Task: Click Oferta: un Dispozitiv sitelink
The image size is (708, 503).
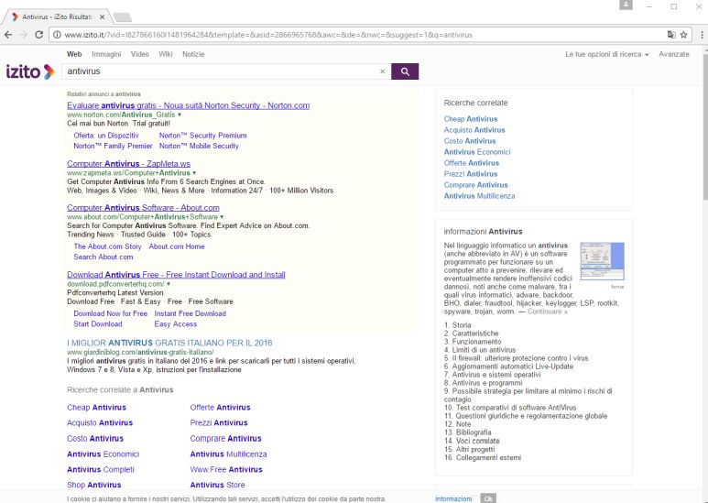Action: [x=106, y=136]
